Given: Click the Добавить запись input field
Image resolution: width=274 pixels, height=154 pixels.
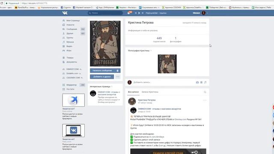Looking at the screenshot, I should coord(164,82).
